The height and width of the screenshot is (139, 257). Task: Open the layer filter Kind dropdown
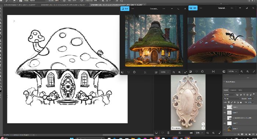(229, 95)
